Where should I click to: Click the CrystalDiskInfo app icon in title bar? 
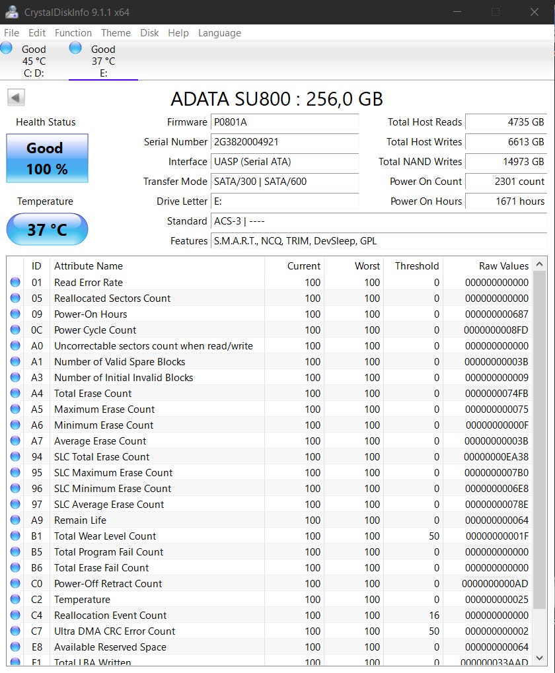point(11,12)
